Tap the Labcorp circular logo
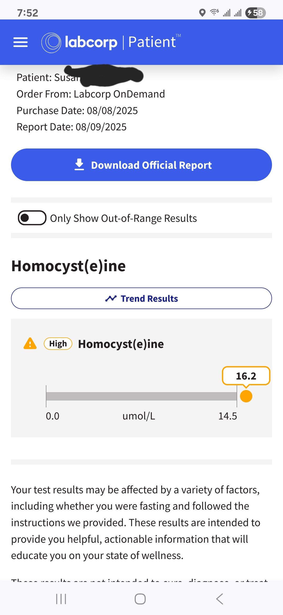The image size is (283, 615). (x=51, y=43)
